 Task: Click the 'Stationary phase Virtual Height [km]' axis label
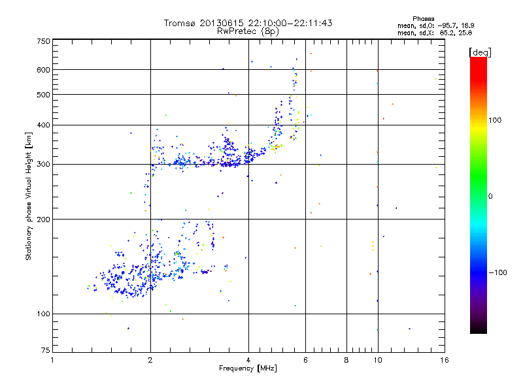(29, 196)
